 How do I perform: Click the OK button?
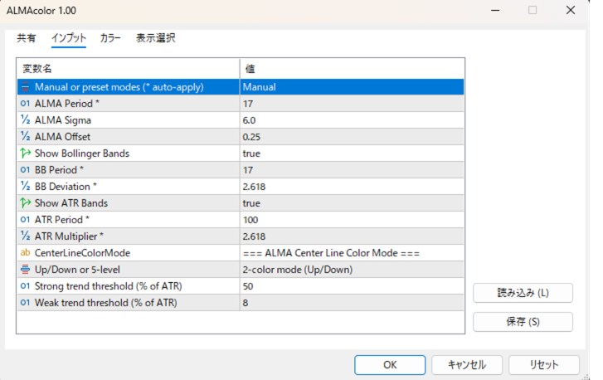tap(390, 364)
